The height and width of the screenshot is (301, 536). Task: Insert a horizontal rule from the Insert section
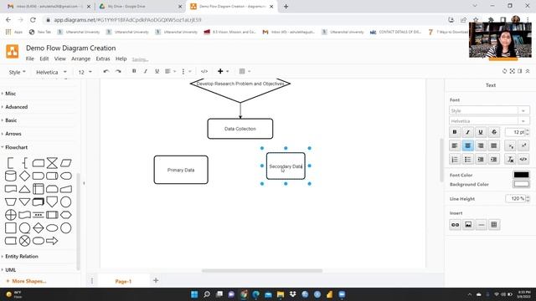coord(481,225)
